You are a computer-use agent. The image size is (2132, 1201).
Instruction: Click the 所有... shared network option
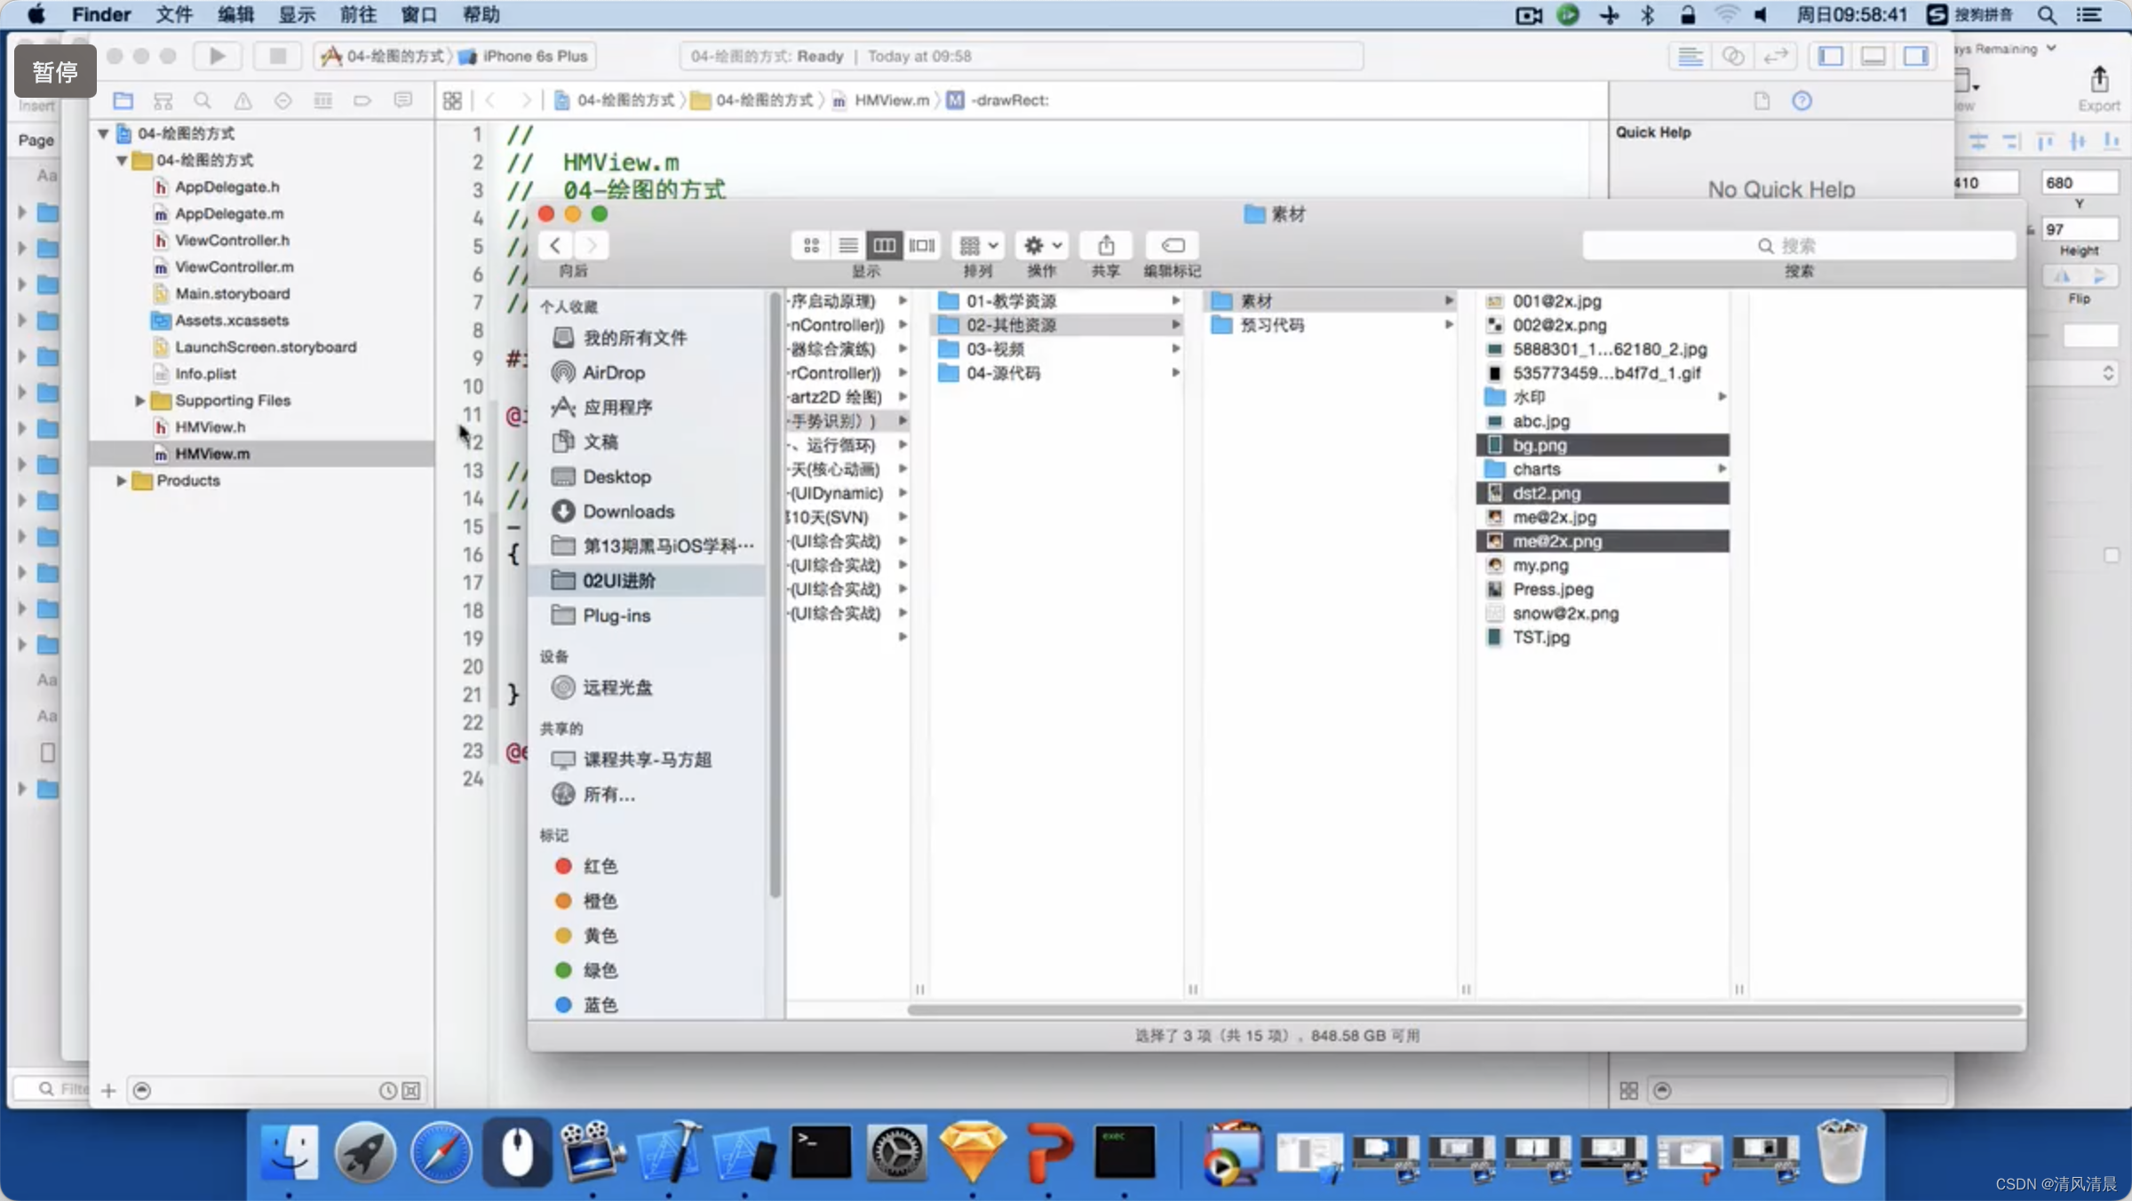609,794
